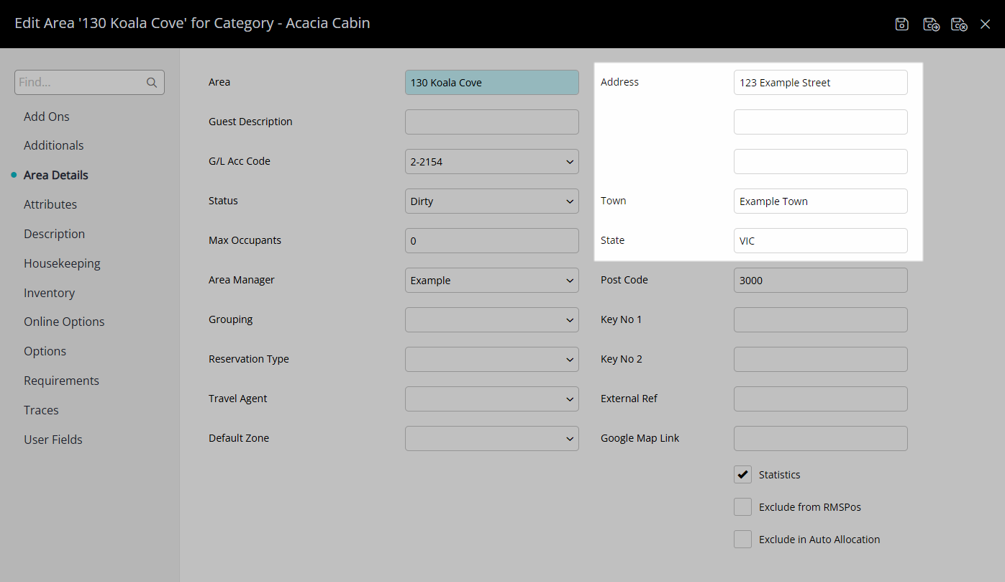Click the State field showing VIC
Viewport: 1005px width, 582px height.
point(821,241)
